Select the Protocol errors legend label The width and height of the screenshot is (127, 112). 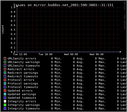(x=21, y=80)
